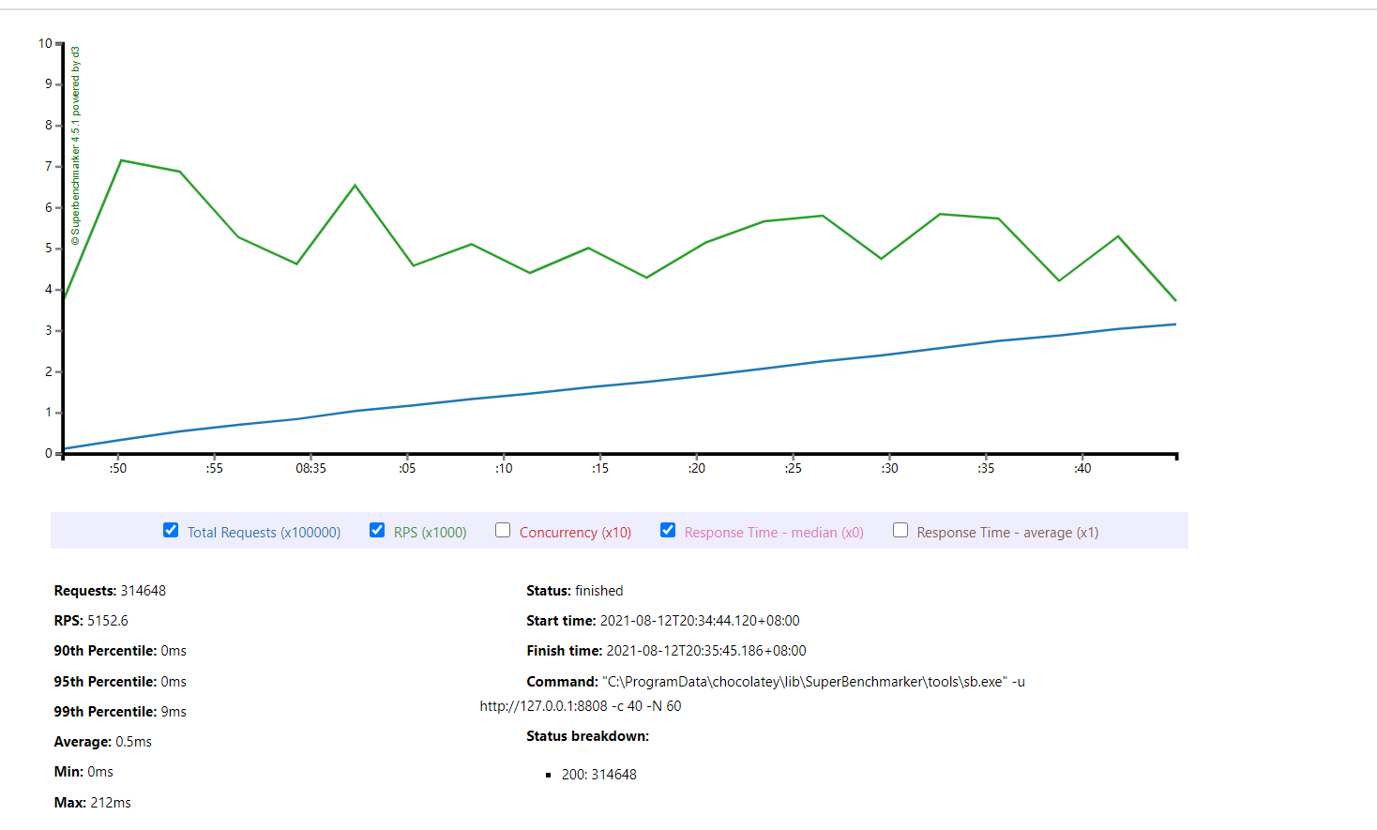Viewport: 1377px width, 830px height.
Task: Click the Average: 0.5ms line
Action: pos(103,742)
